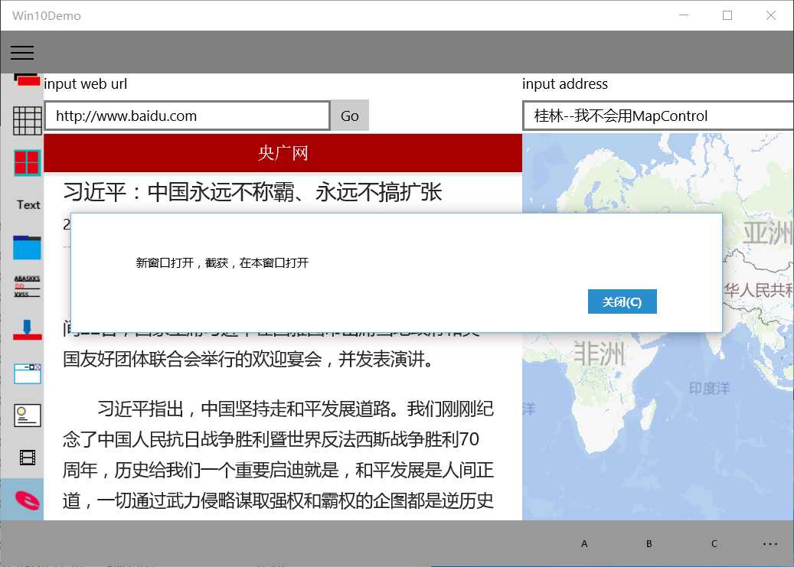Click the Go button
Image resolution: width=794 pixels, height=567 pixels.
click(349, 116)
